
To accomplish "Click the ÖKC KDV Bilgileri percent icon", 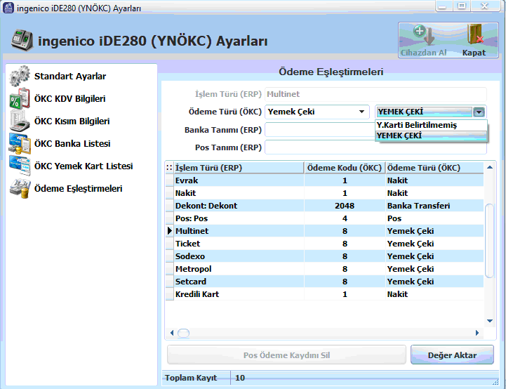I will tap(20, 98).
